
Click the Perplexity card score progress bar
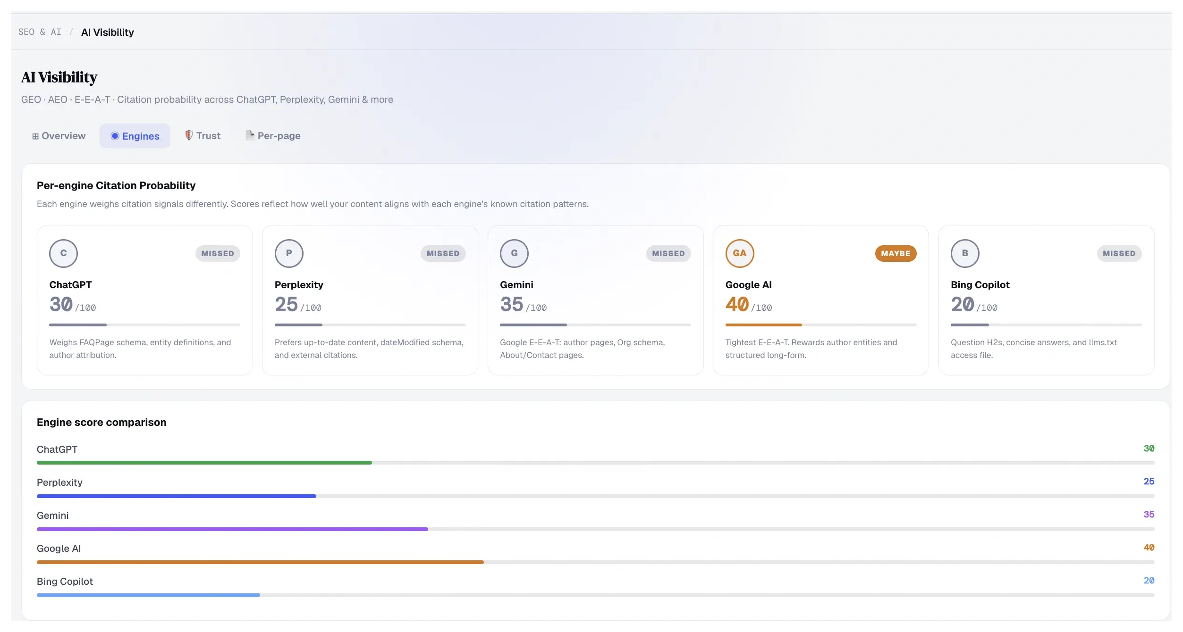click(x=370, y=325)
